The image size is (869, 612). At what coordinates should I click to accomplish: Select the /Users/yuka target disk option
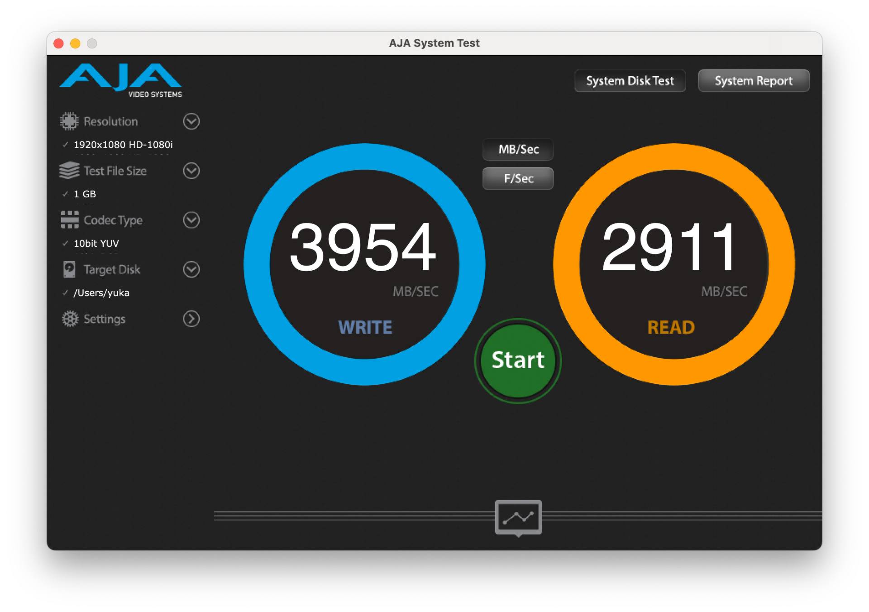click(x=101, y=293)
